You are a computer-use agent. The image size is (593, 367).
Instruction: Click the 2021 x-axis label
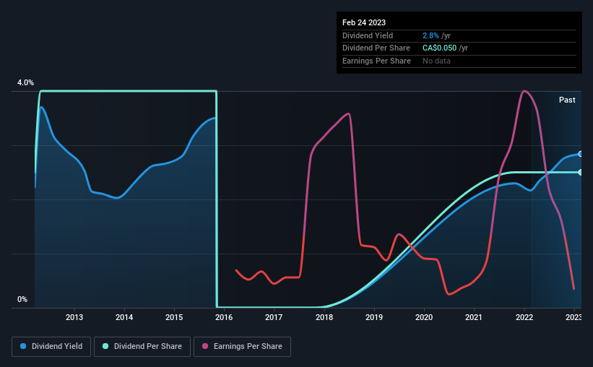point(474,317)
